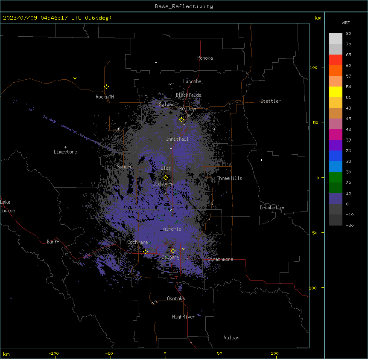Viewport: 368px width, 359px height.
Task: Click the Ponoka city label
Action: 205,58
